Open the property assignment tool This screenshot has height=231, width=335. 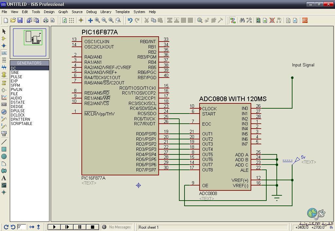[x=249, y=20]
